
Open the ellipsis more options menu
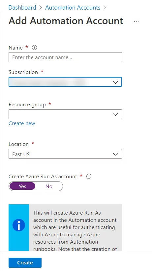[136, 21]
